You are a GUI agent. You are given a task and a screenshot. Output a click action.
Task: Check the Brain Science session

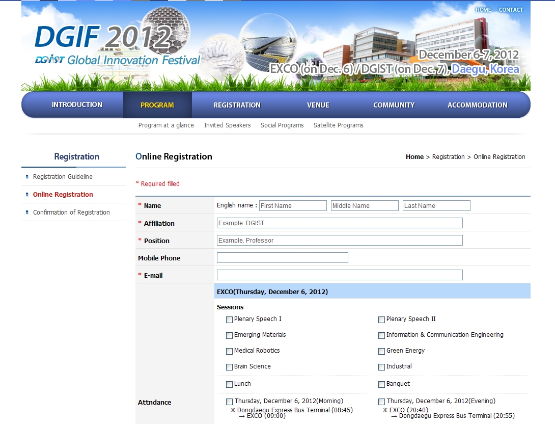[229, 366]
